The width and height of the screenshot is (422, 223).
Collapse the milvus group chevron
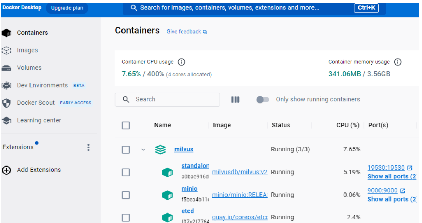click(143, 150)
